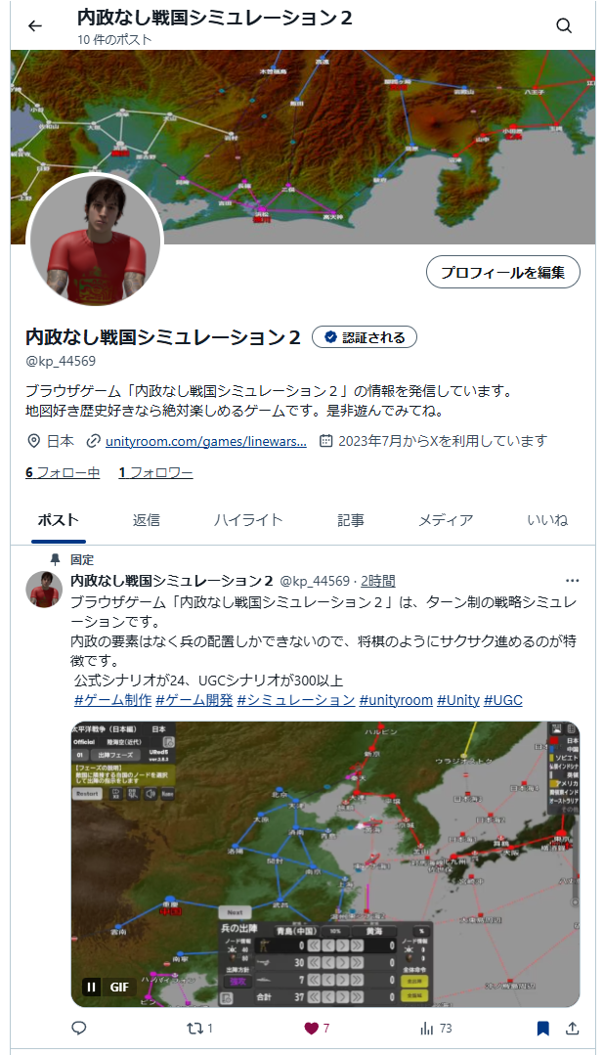Share the pinned post via upload icon

pos(572,1028)
